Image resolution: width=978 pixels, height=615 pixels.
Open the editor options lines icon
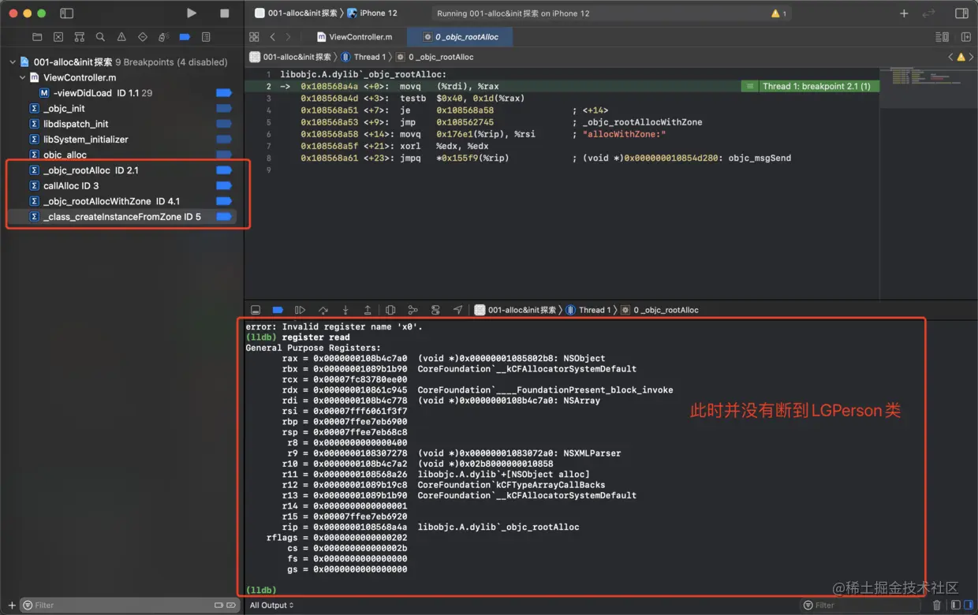pos(942,37)
